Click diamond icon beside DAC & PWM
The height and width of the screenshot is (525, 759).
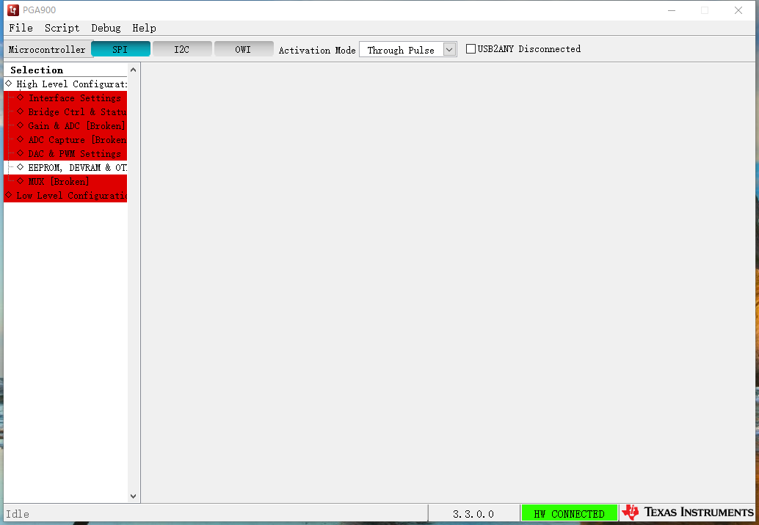tap(21, 153)
